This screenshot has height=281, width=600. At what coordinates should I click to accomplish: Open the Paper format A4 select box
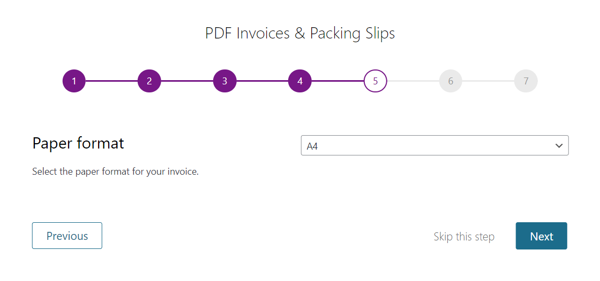click(x=429, y=145)
